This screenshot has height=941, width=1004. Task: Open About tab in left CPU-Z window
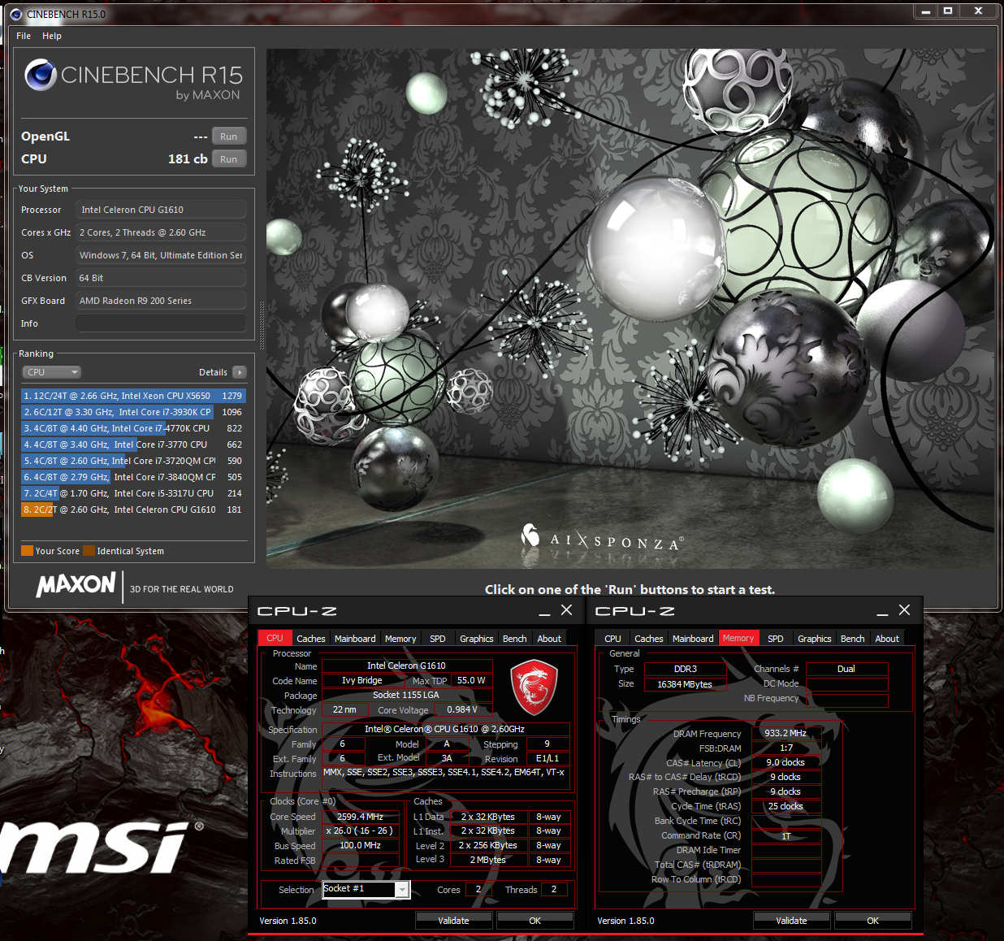tap(549, 639)
